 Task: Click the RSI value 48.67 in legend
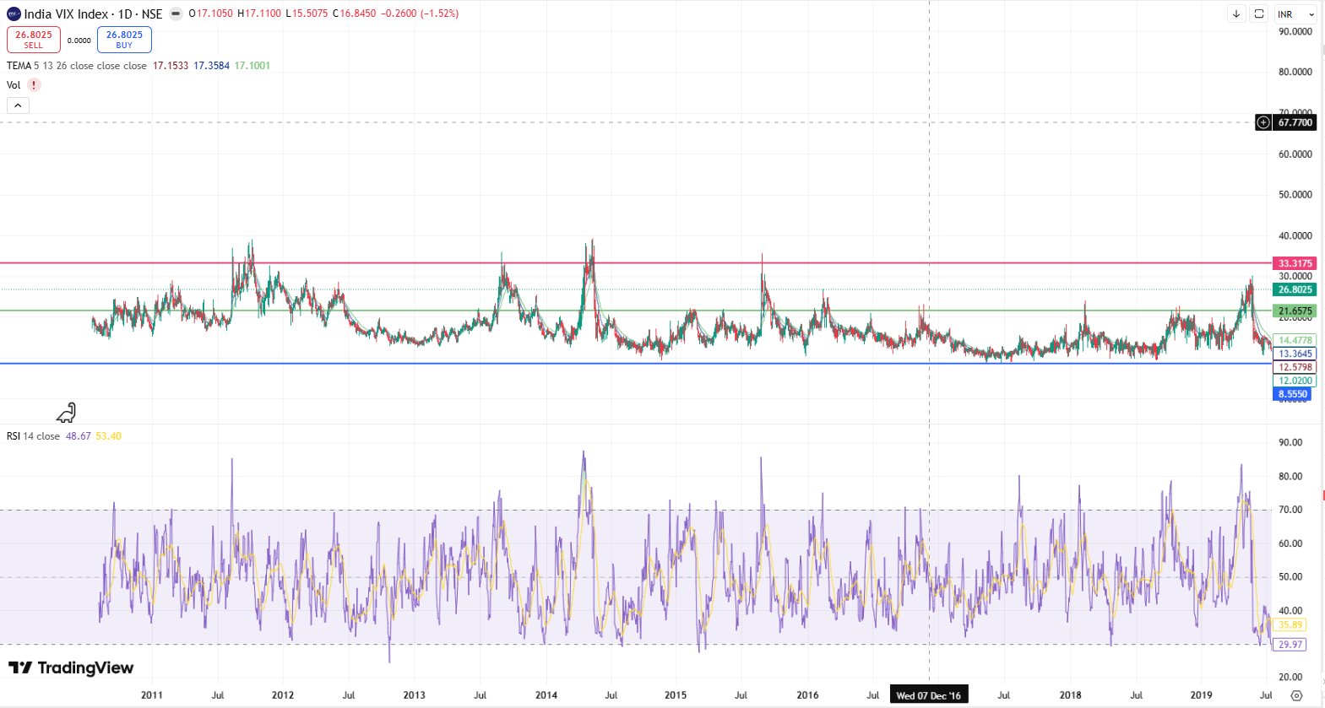[79, 436]
